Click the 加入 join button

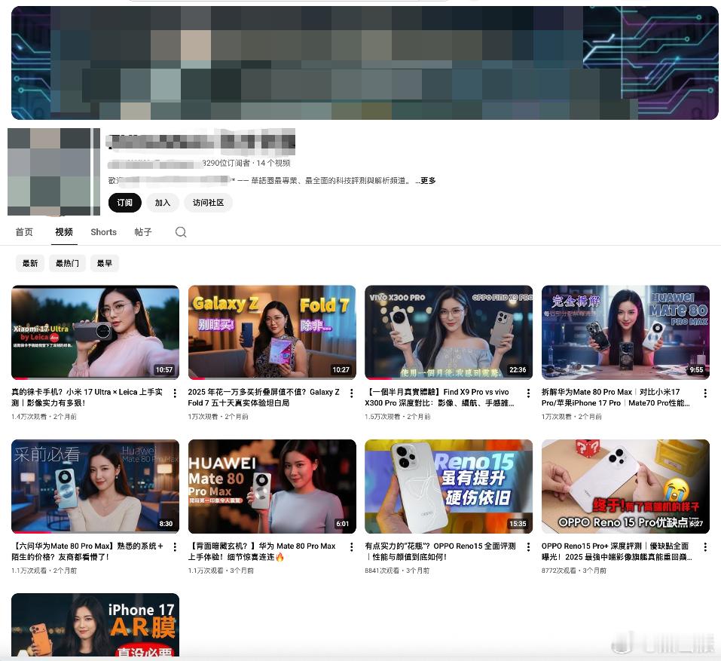tap(162, 203)
